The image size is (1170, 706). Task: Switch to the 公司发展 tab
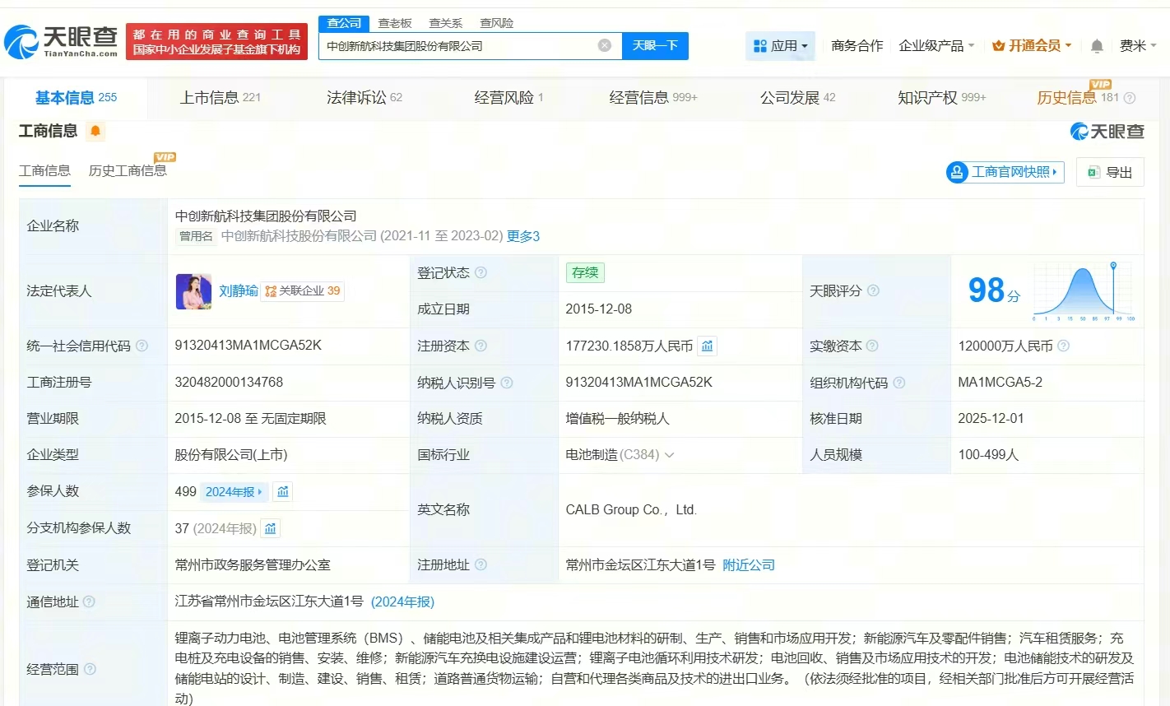click(x=797, y=98)
